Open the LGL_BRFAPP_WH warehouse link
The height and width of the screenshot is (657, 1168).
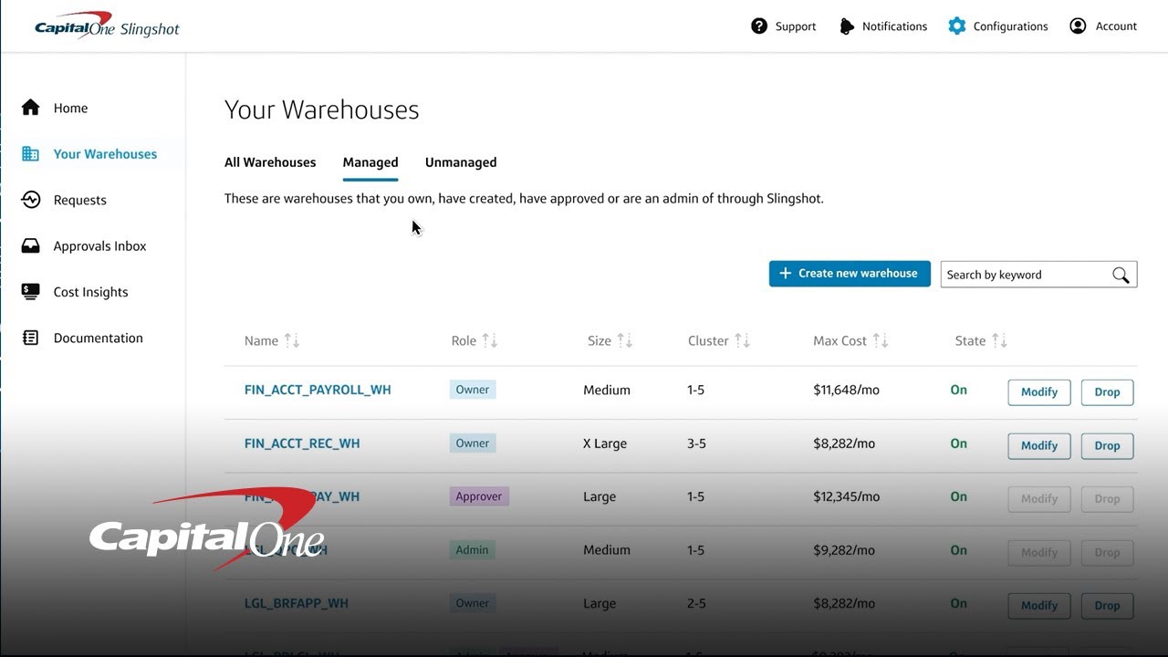click(297, 603)
